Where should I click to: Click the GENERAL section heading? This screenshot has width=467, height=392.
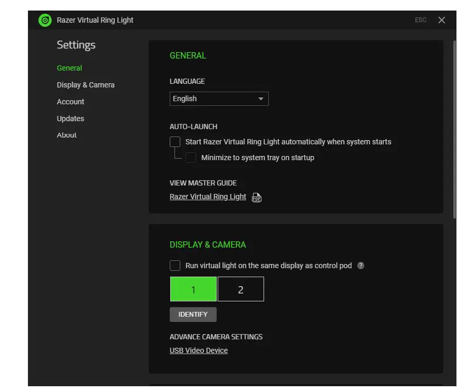pyautogui.click(x=188, y=56)
